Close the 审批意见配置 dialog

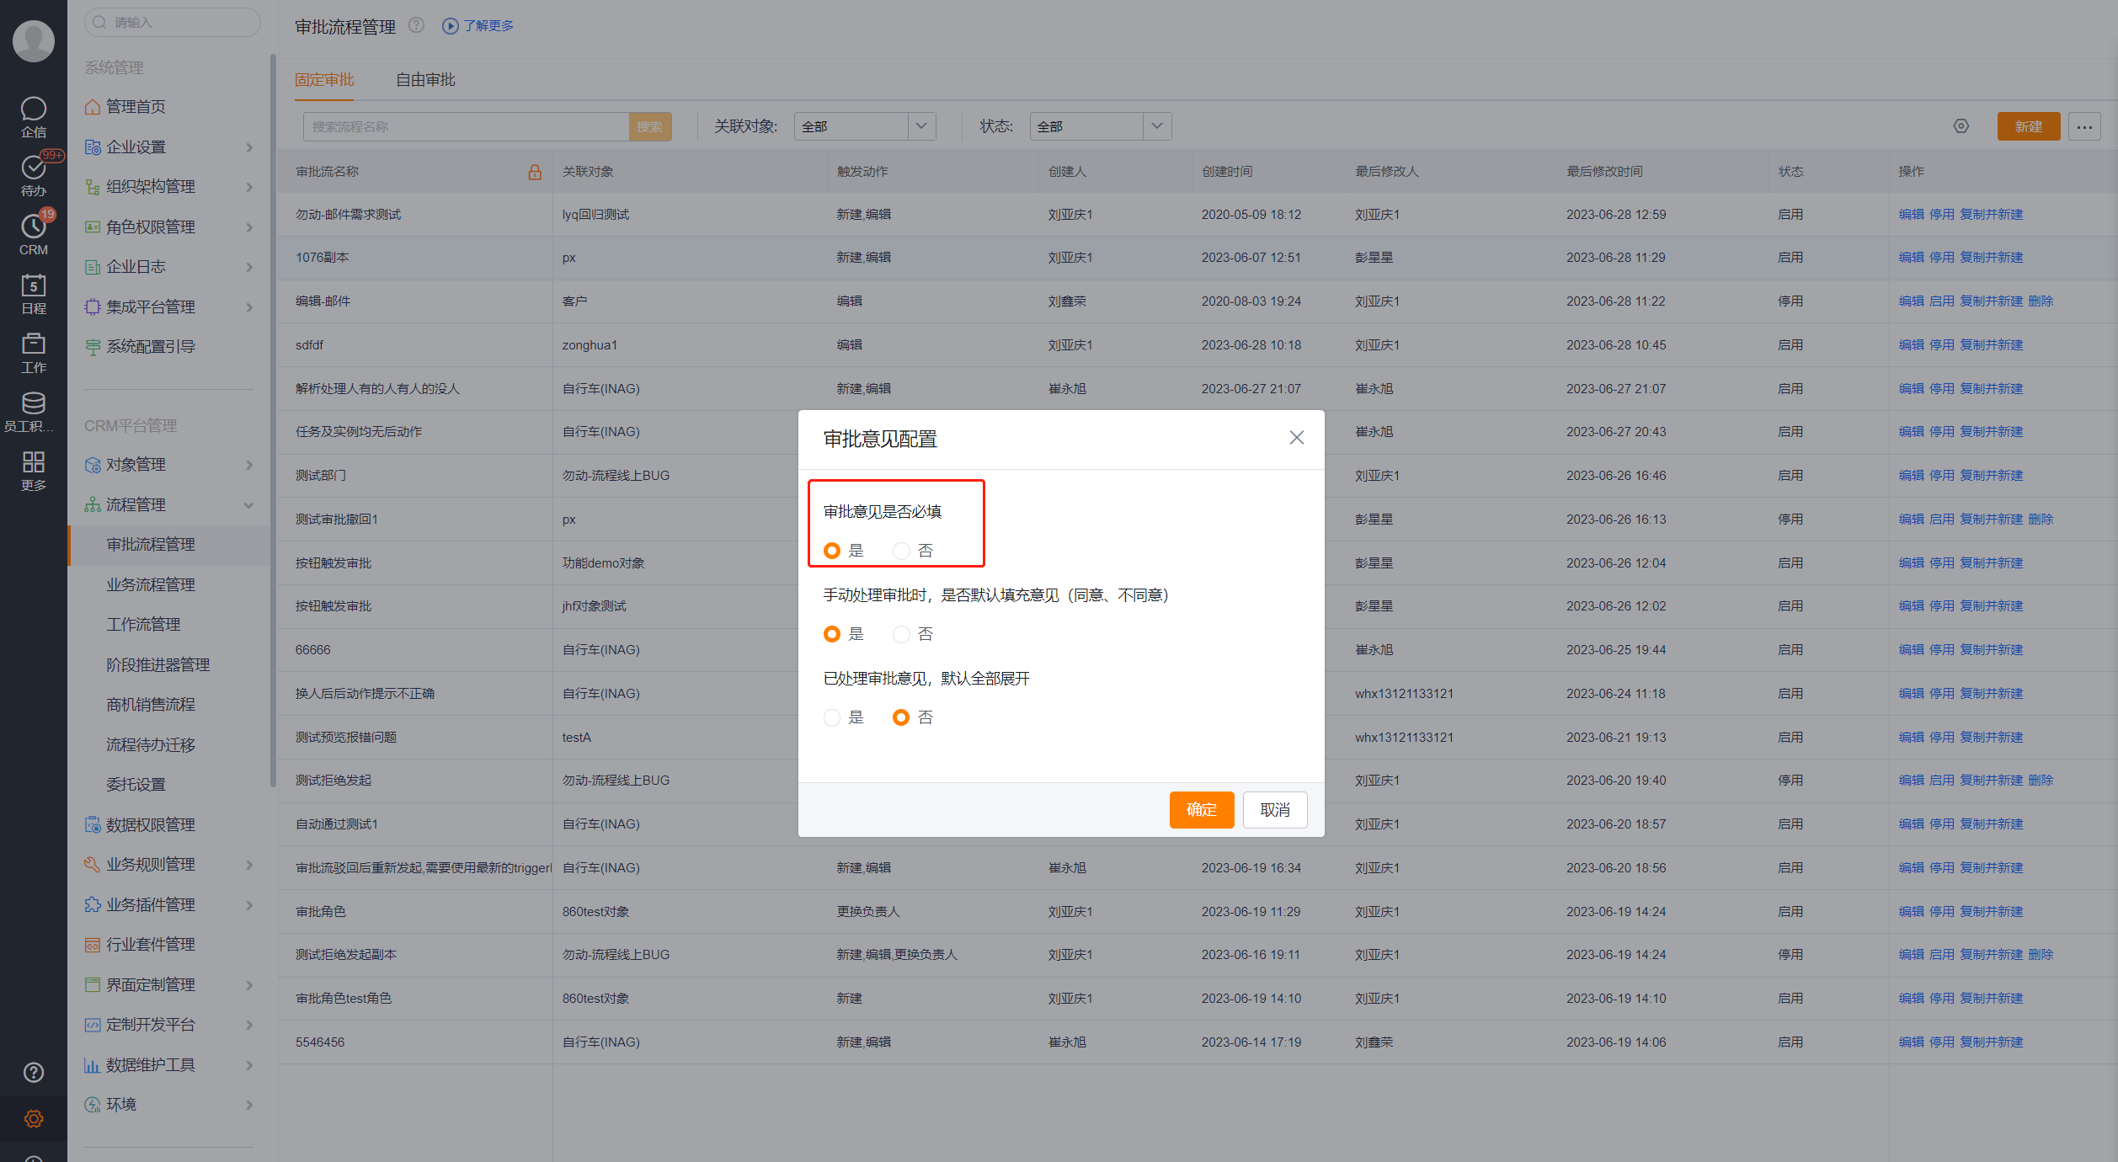click(1297, 438)
